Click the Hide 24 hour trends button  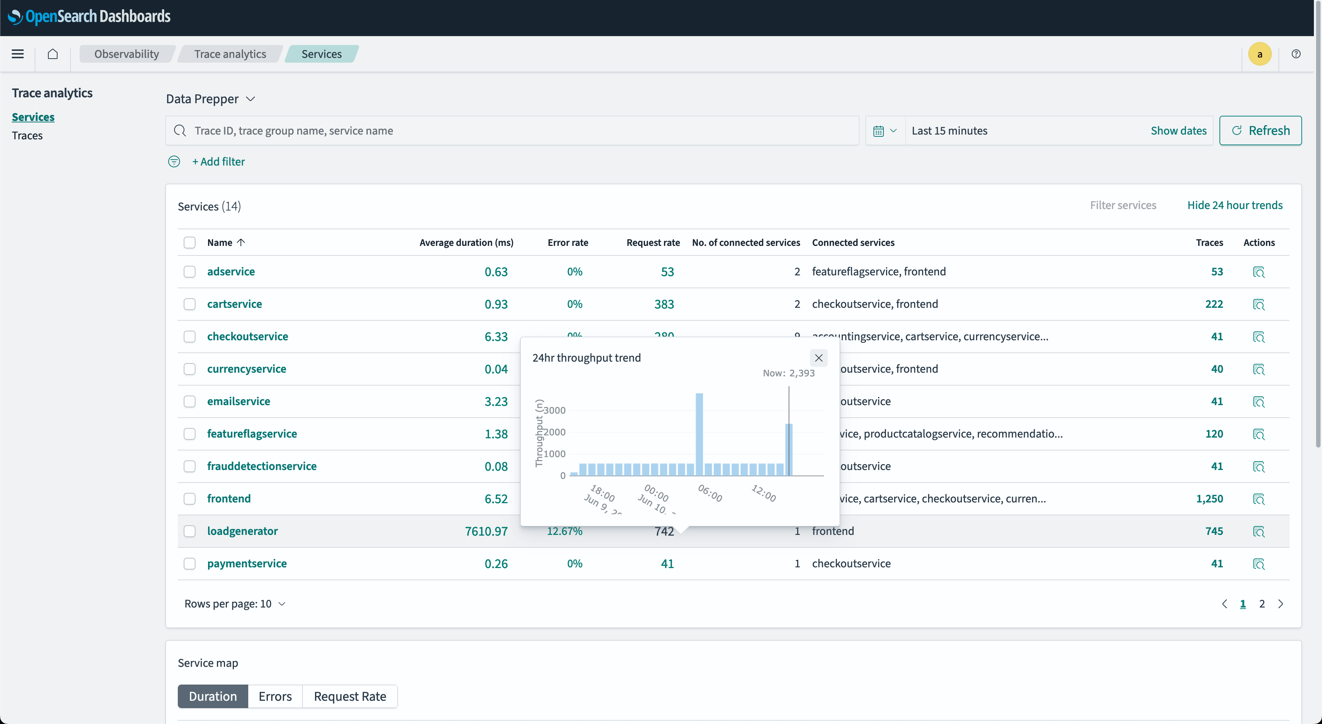(x=1235, y=205)
